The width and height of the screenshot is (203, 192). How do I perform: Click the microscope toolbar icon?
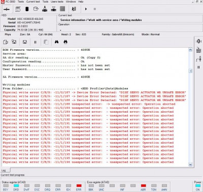pos(45,9)
